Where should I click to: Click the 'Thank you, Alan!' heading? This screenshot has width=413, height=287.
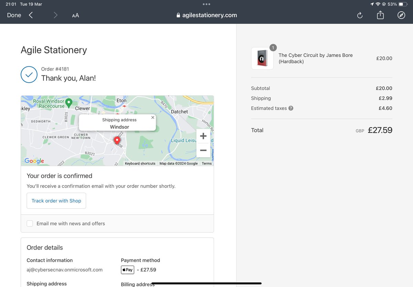point(68,78)
